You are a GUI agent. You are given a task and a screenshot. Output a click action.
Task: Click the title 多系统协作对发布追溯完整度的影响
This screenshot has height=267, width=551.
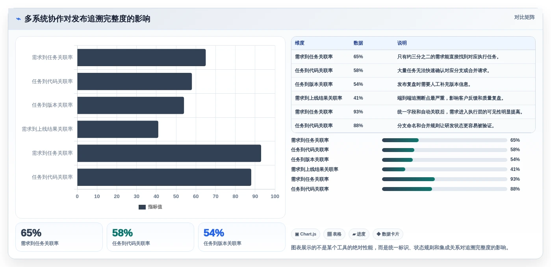[87, 19]
